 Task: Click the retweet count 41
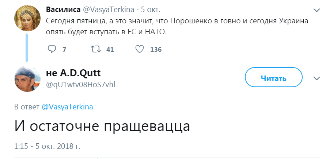point(110,50)
